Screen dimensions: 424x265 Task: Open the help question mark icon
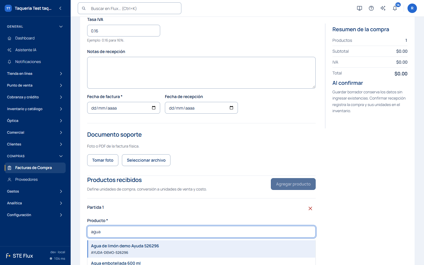click(x=371, y=8)
